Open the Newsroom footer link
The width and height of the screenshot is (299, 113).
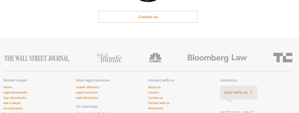coord(156,108)
